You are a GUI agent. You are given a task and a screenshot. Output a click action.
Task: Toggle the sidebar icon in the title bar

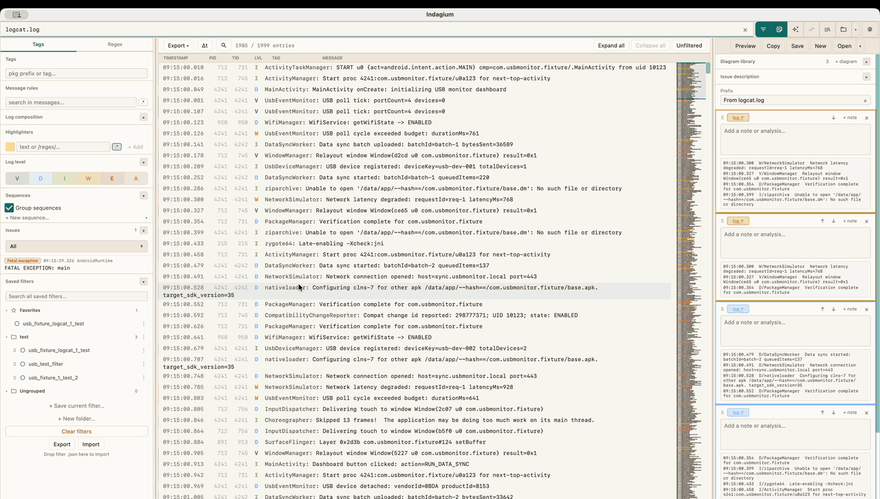(16, 14)
